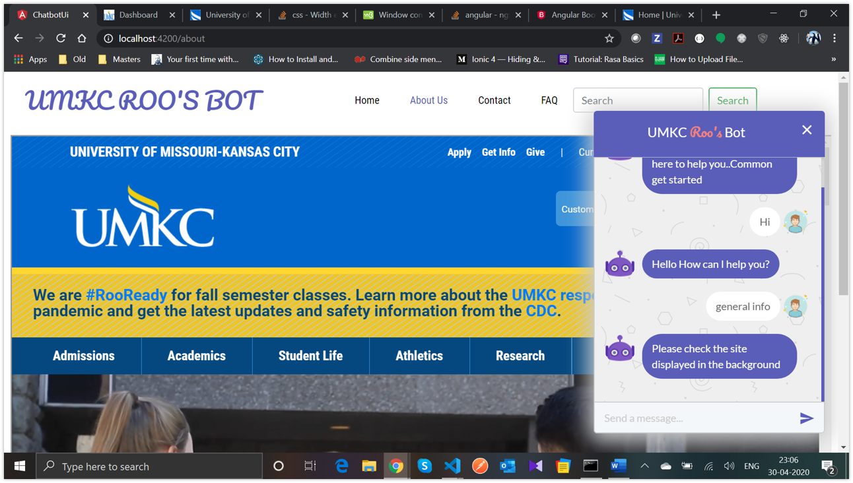Show hidden system tray icons
The image size is (853, 483).
(x=644, y=467)
